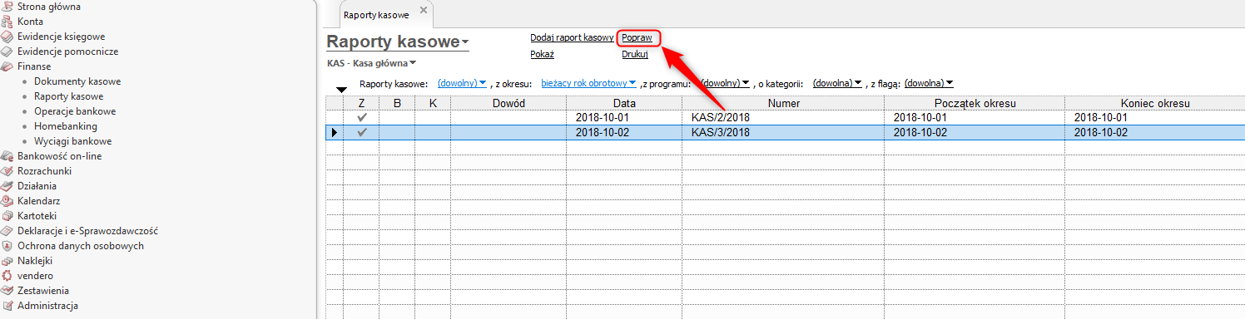
Task: Click the Strona główna sidebar icon
Action: 7,7
